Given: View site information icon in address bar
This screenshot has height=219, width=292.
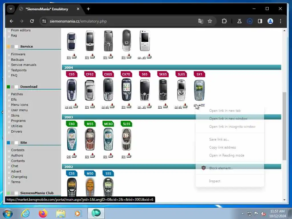Looking at the screenshot, I should tap(44, 21).
